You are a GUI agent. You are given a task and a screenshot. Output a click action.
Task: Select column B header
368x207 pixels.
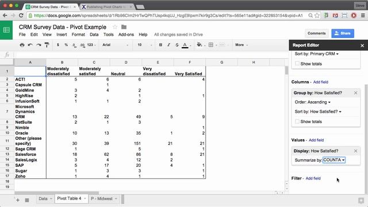pyautogui.click(x=62, y=62)
